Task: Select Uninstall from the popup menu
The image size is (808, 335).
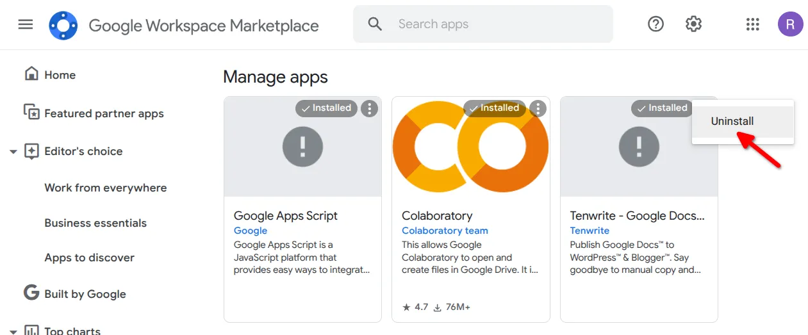Action: [732, 121]
